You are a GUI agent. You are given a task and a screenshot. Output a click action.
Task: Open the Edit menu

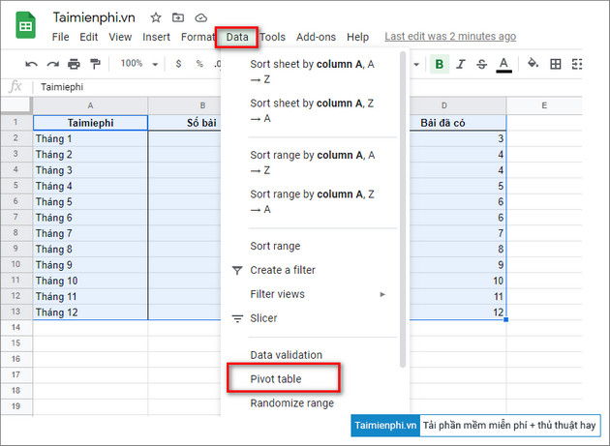pyautogui.click(x=89, y=37)
